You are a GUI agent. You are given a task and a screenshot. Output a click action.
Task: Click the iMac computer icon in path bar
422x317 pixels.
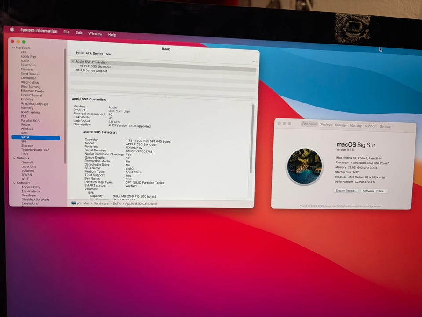[73, 203]
